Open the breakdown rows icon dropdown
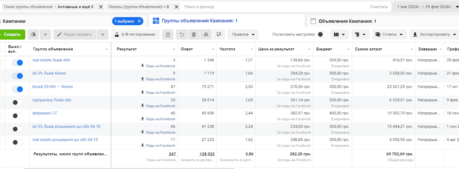 (360, 34)
